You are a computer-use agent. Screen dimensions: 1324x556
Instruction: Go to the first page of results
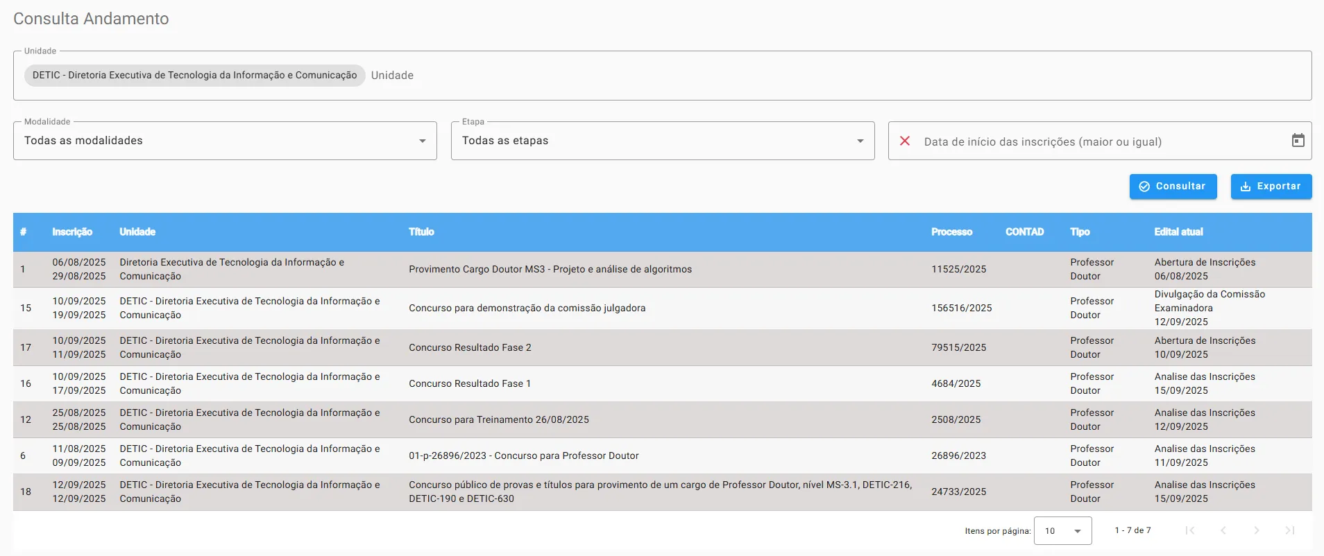(1190, 530)
